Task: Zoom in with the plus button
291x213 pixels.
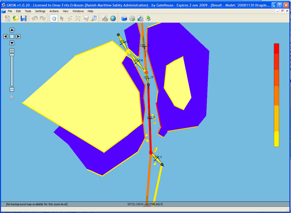Action: (12, 50)
